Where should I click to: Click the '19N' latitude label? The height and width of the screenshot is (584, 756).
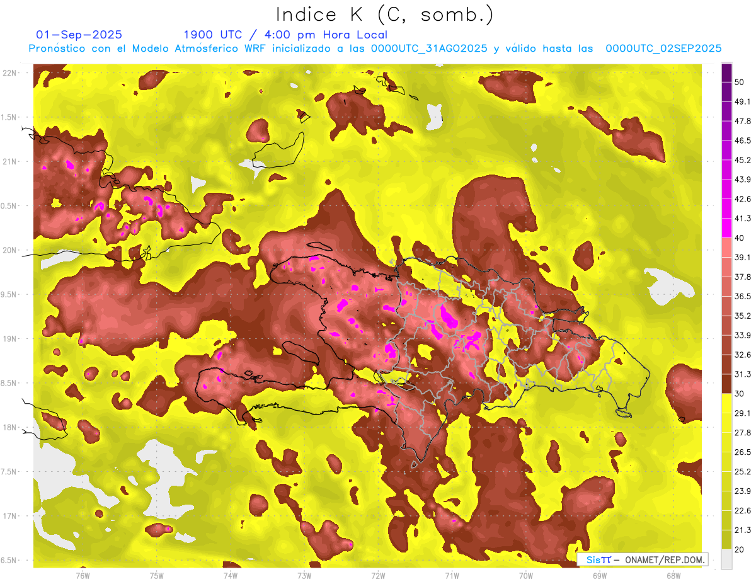tap(9, 338)
